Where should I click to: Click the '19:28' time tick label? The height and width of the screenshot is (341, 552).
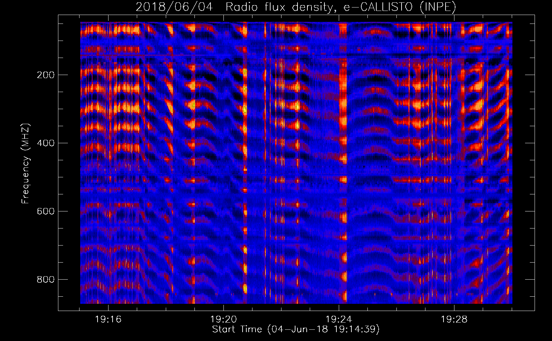click(454, 320)
